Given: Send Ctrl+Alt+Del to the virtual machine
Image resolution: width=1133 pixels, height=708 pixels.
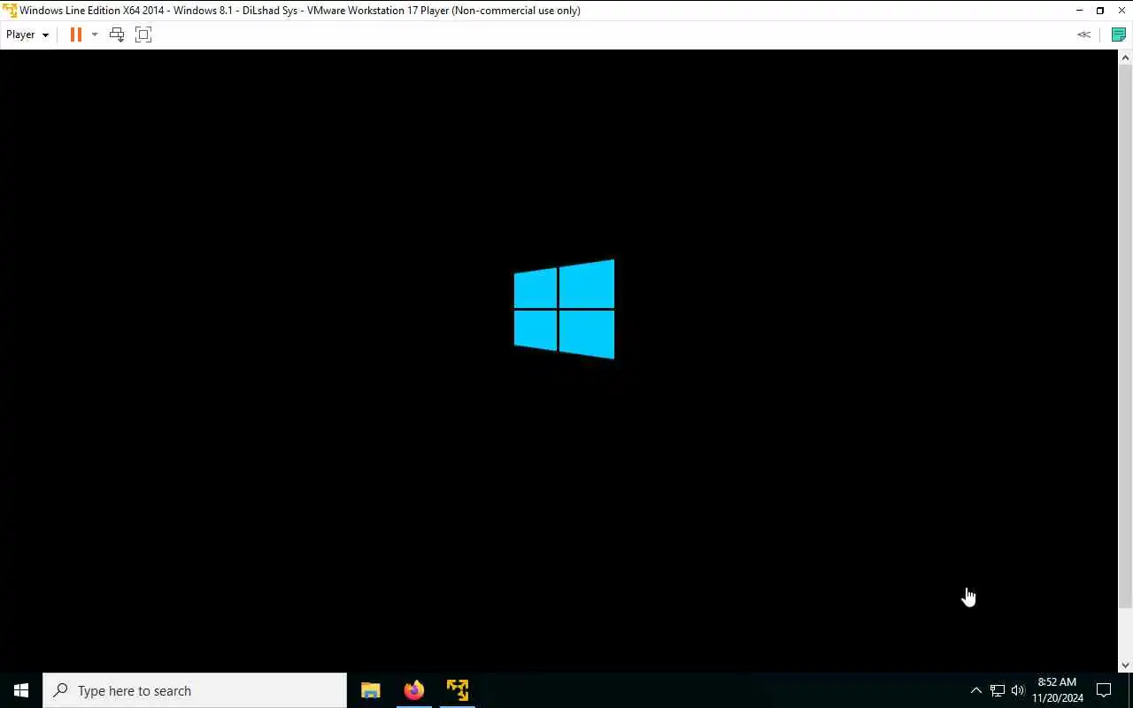Looking at the screenshot, I should (x=117, y=35).
